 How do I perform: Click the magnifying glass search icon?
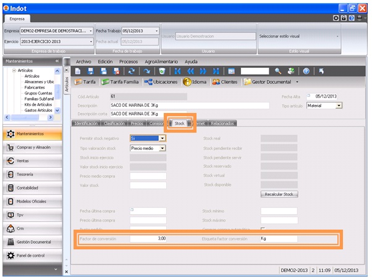(x=278, y=71)
